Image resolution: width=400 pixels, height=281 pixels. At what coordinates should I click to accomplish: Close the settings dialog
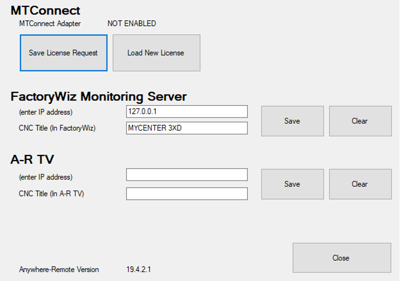coord(342,258)
